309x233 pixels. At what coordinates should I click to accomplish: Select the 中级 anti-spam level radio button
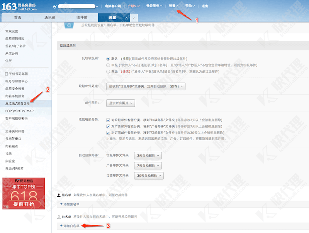tap(108, 65)
